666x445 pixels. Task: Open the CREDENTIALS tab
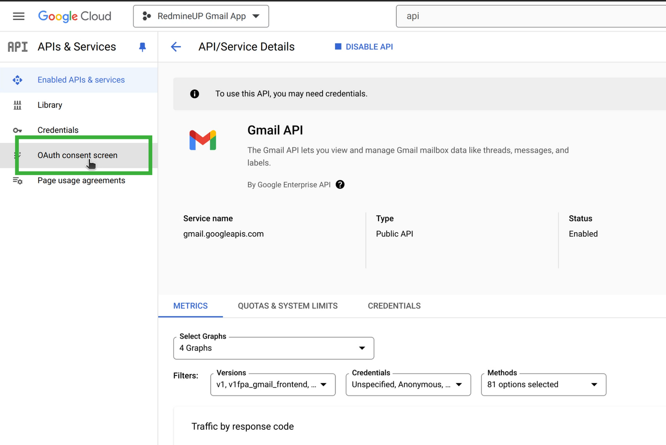(x=394, y=306)
